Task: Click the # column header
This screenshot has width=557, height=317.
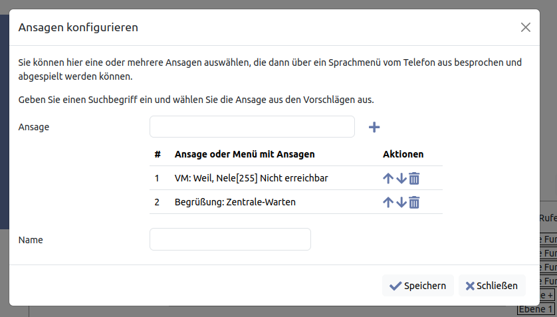Action: tap(158, 154)
